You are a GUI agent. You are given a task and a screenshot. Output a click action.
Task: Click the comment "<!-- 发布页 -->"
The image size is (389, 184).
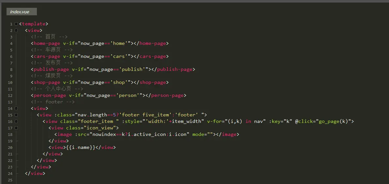(x=52, y=63)
